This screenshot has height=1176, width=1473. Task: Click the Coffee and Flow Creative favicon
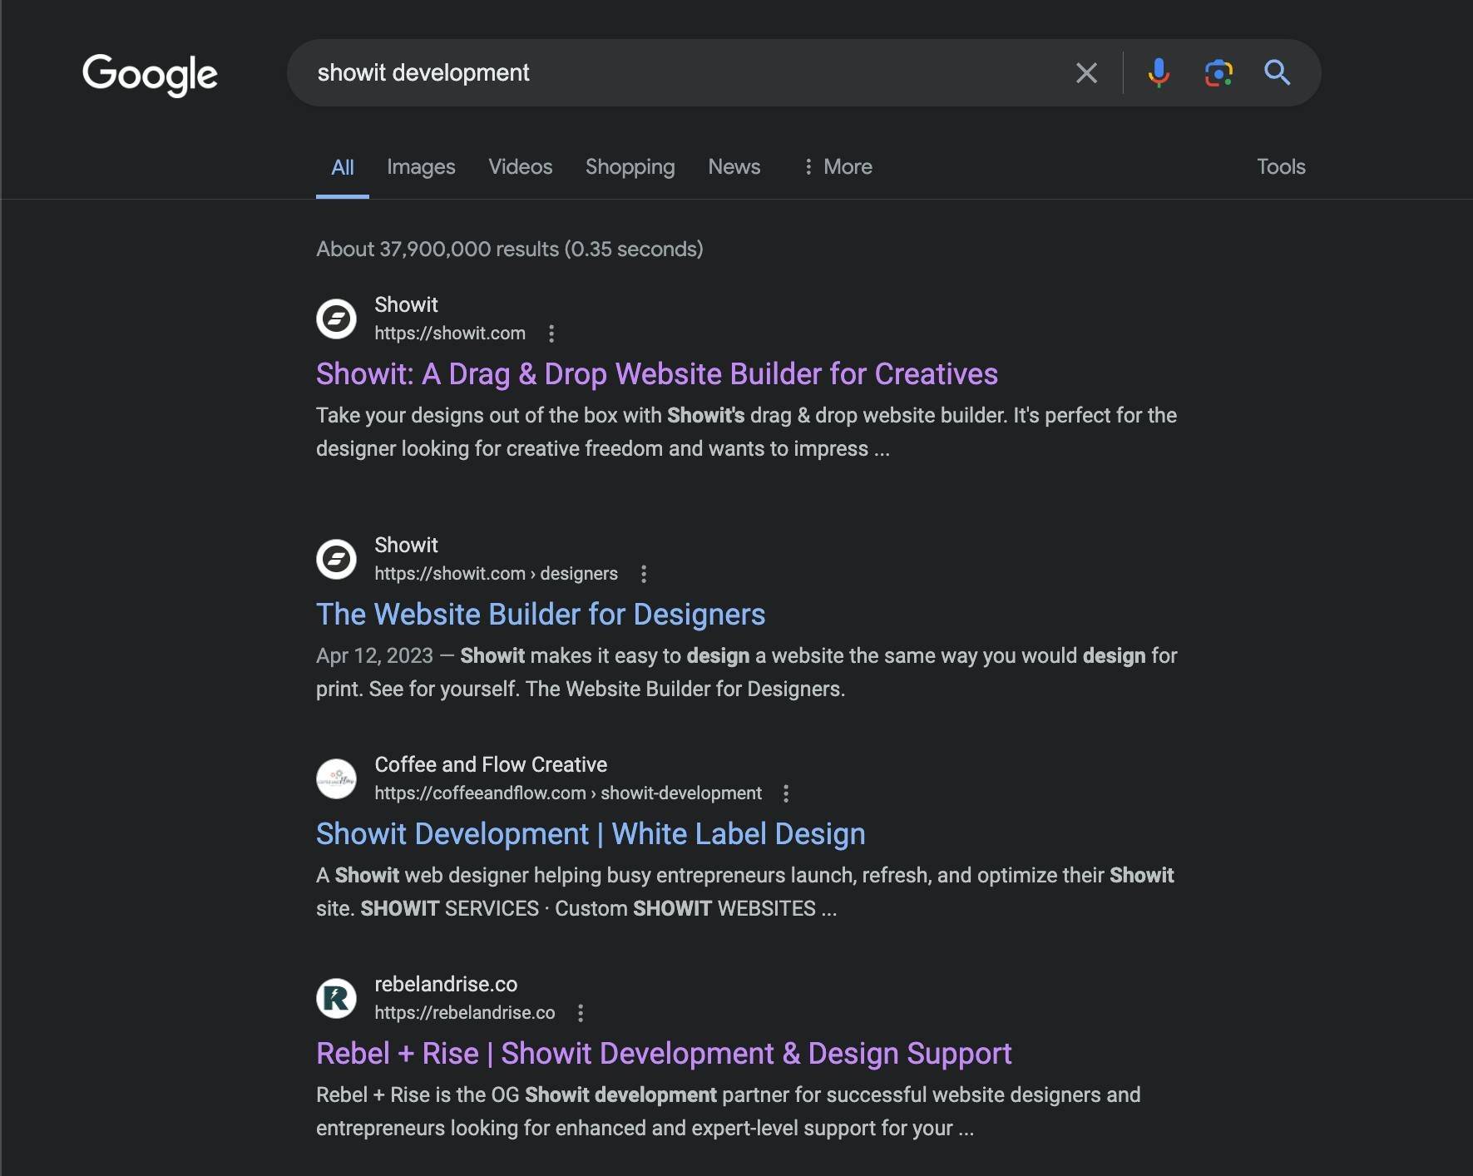337,778
